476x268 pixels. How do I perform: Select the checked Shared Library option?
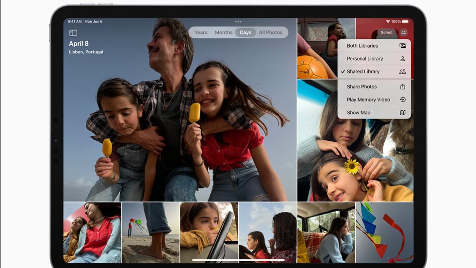[363, 72]
